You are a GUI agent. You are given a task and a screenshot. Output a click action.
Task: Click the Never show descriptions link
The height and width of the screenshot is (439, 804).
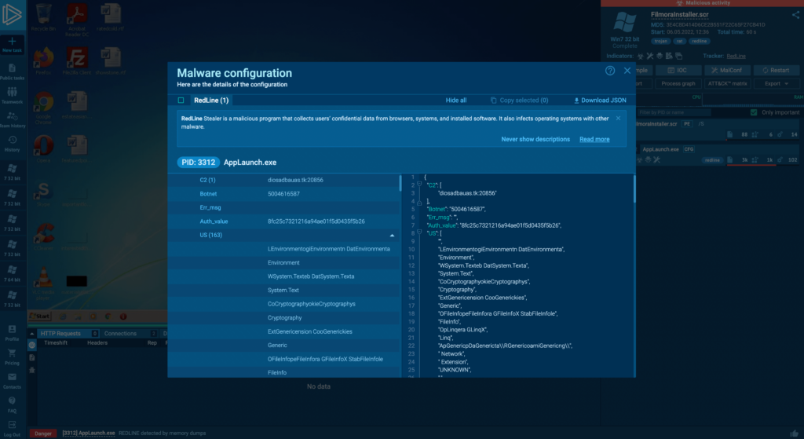535,139
